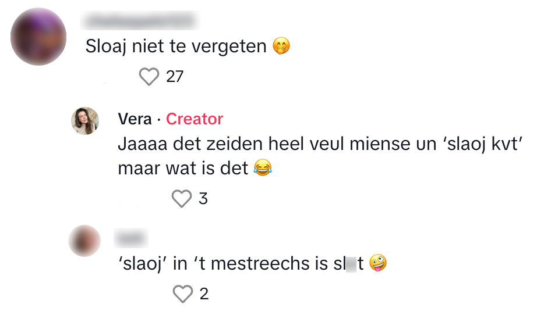The image size is (544, 315).
Task: Click the censored word in the last reply
Action: tap(348, 264)
